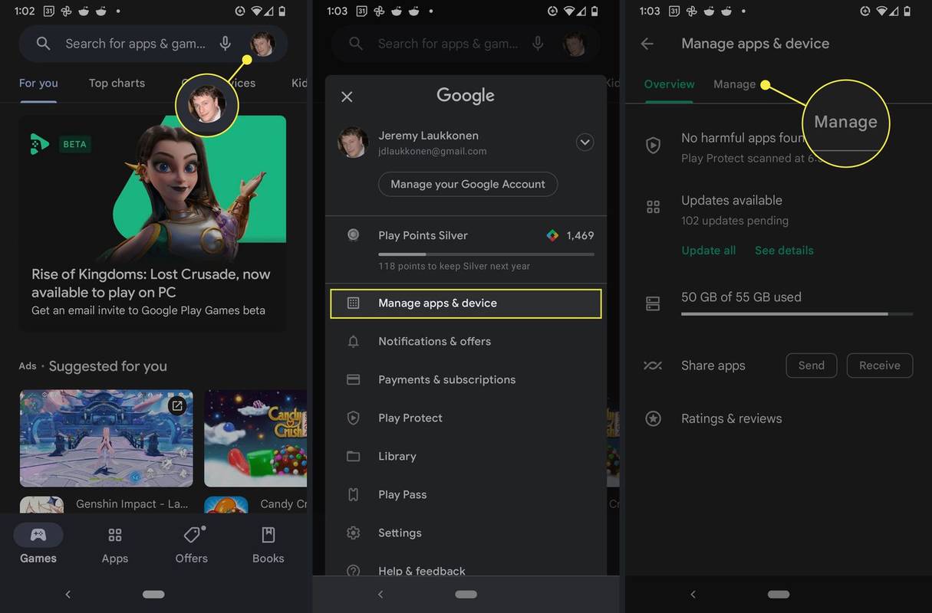
Task: Tap the storage icon beside 50 GB used
Action: click(653, 303)
